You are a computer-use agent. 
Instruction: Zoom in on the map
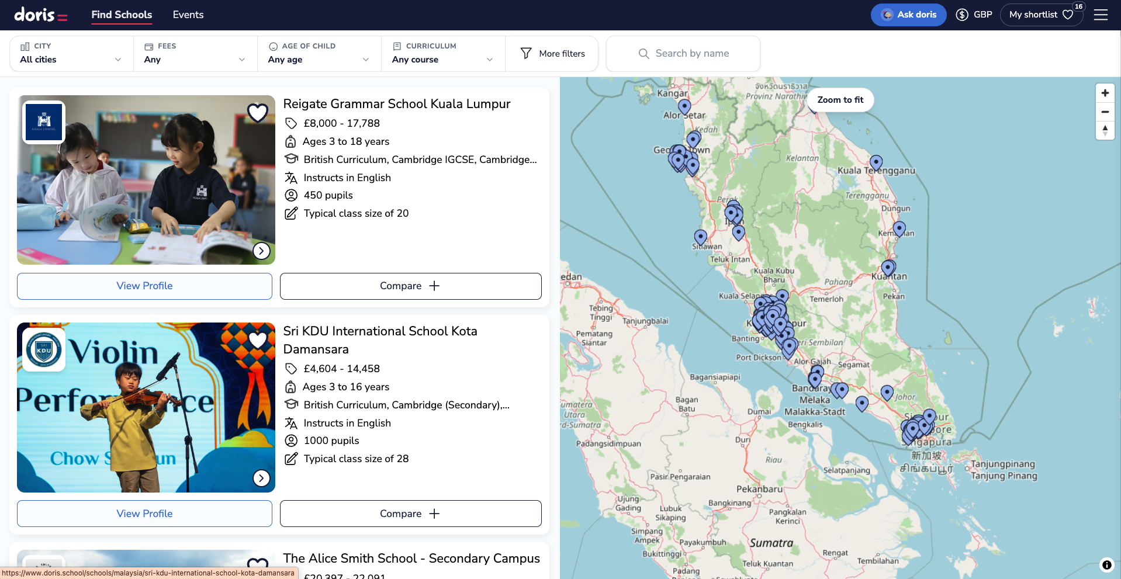(1105, 93)
